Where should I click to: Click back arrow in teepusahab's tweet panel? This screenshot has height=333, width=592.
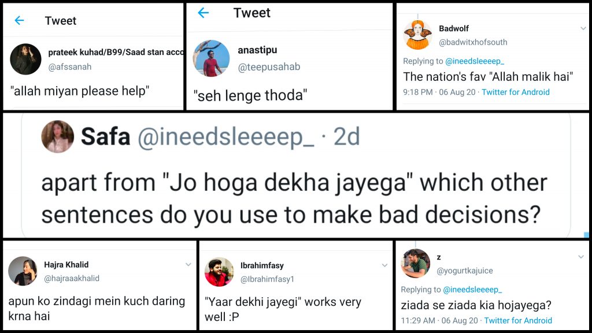coord(203,13)
